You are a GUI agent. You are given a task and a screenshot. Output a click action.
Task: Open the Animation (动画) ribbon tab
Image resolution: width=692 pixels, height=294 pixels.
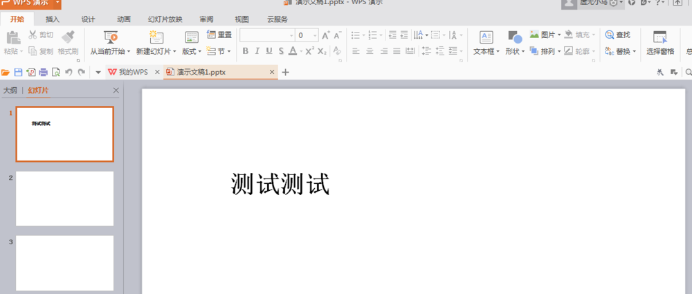tap(124, 19)
